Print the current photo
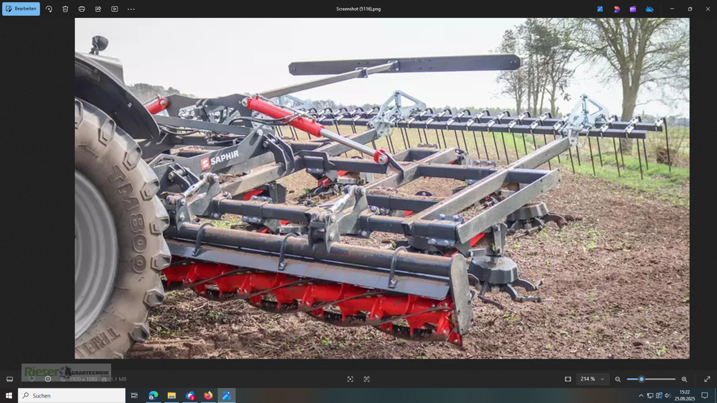The height and width of the screenshot is (403, 717). [x=82, y=9]
